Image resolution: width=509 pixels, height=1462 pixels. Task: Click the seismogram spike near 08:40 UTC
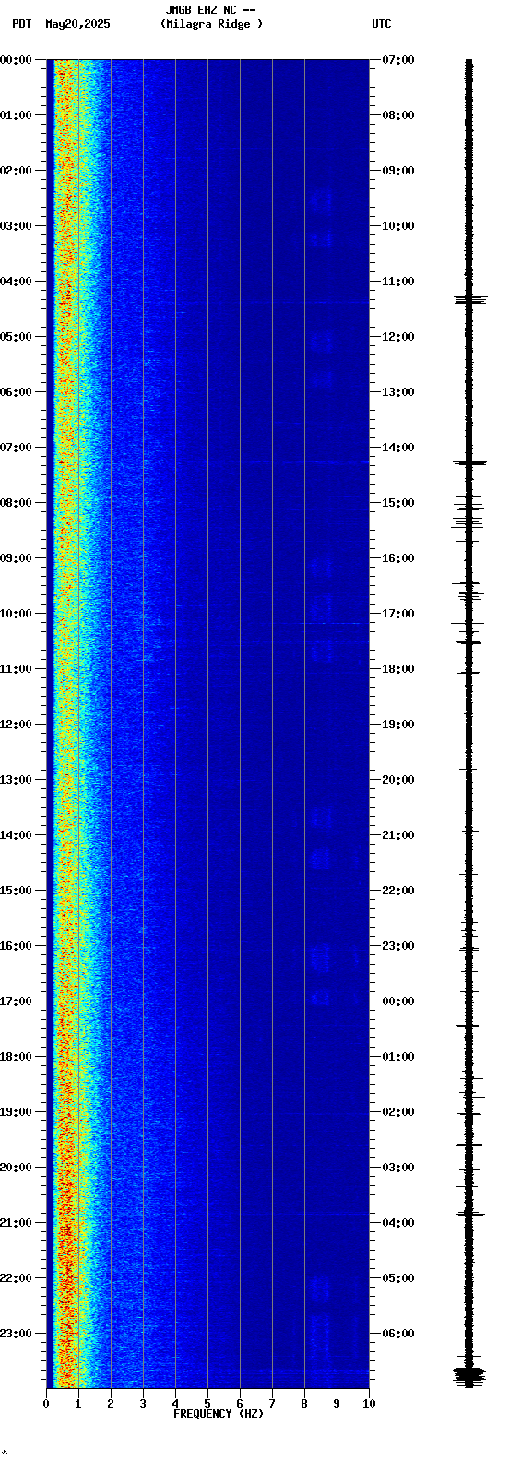pos(468,150)
